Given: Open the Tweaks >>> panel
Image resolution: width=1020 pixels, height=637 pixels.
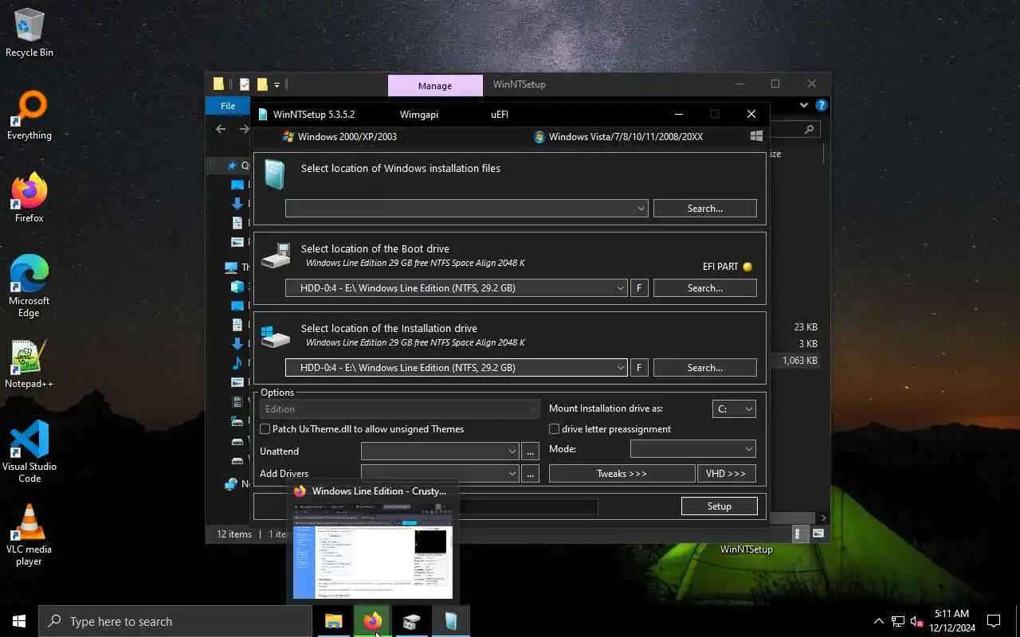Looking at the screenshot, I should [622, 474].
